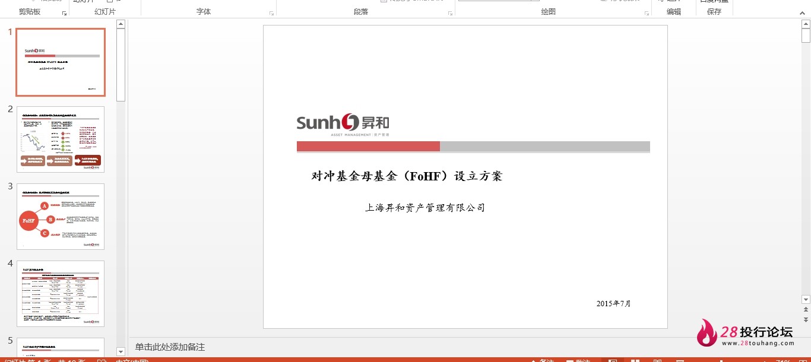This screenshot has width=811, height=362.
Task: Click thumbnail pane scroll-up arrow
Action: (x=121, y=24)
